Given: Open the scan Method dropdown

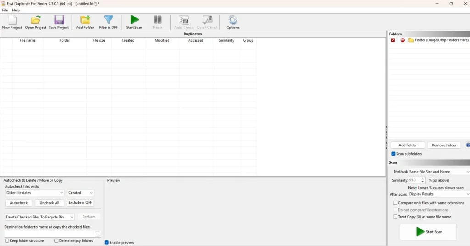Looking at the screenshot, I should [x=439, y=172].
